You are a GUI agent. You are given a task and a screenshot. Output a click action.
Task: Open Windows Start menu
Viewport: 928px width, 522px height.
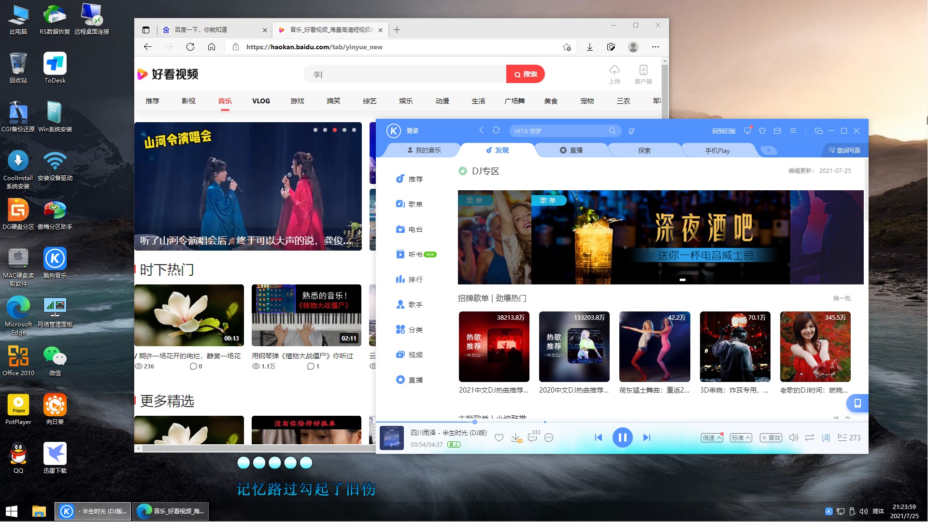[12, 511]
